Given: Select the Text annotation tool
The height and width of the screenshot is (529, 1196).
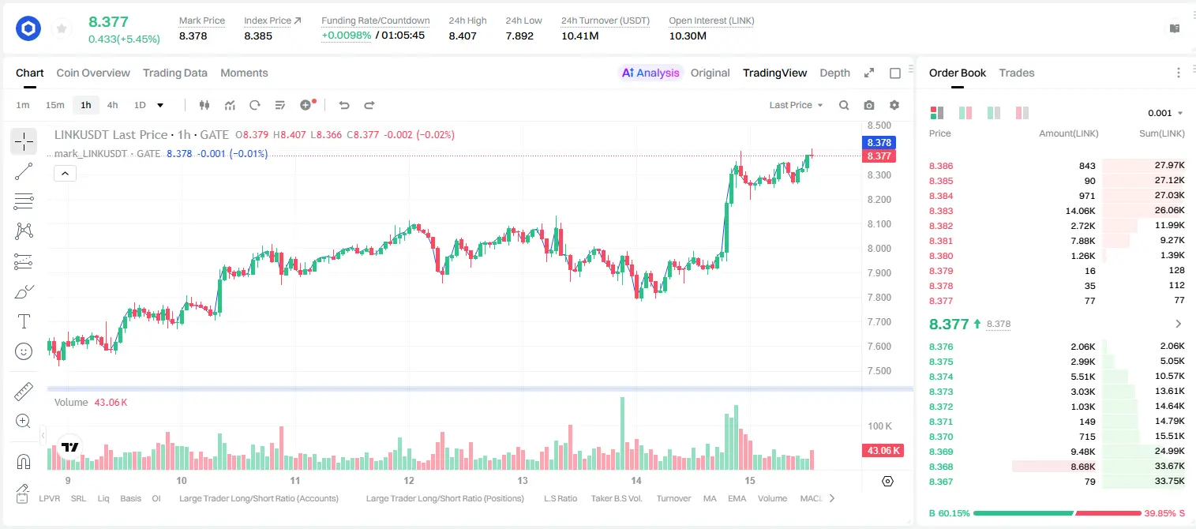Looking at the screenshot, I should [24, 321].
